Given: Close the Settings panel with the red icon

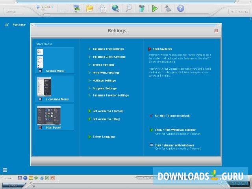Looking at the screenshot, I should point(216,31).
